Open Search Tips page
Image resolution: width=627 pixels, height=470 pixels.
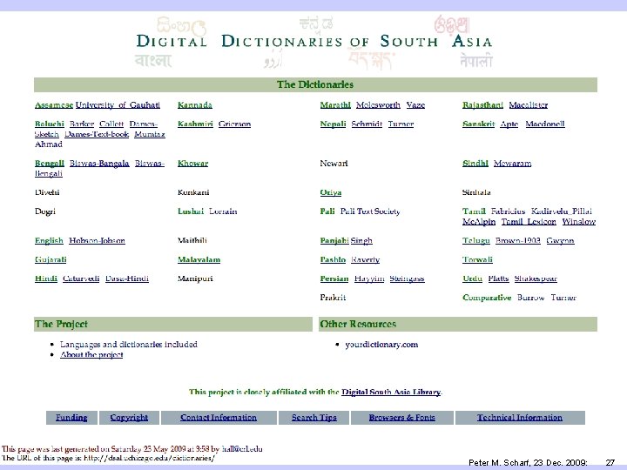314,418
